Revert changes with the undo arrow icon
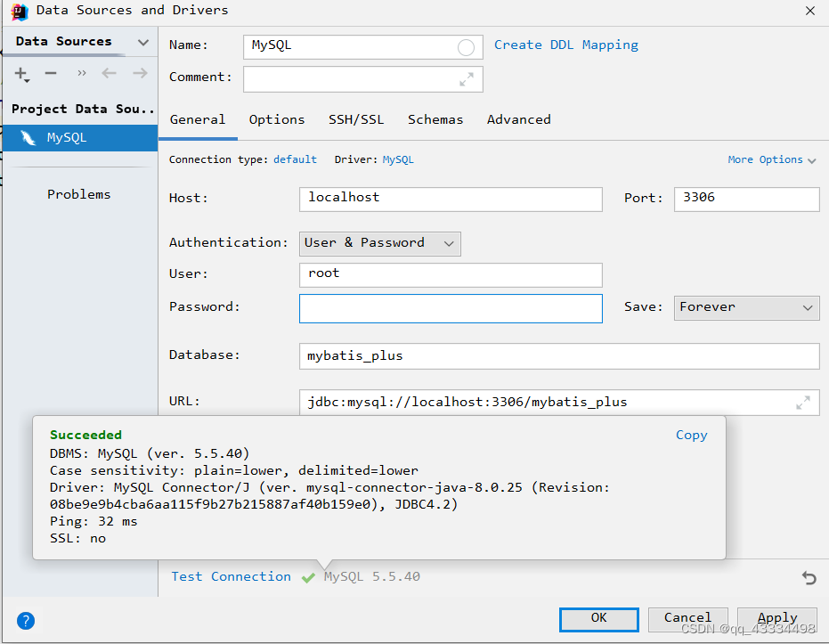Image resolution: width=829 pixels, height=644 pixels. coord(809,577)
